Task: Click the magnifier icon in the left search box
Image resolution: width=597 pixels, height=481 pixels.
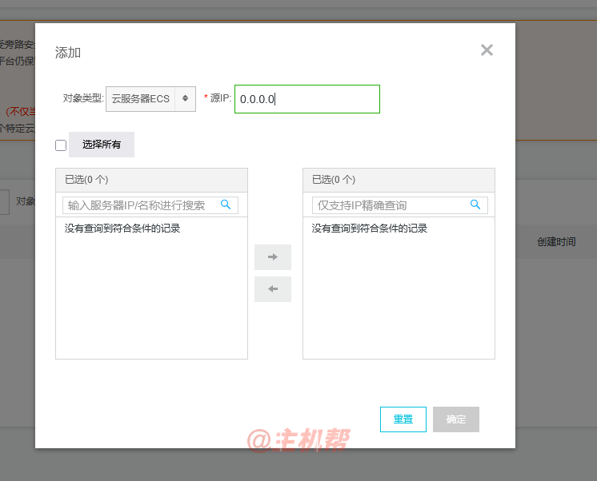Action: click(x=226, y=205)
